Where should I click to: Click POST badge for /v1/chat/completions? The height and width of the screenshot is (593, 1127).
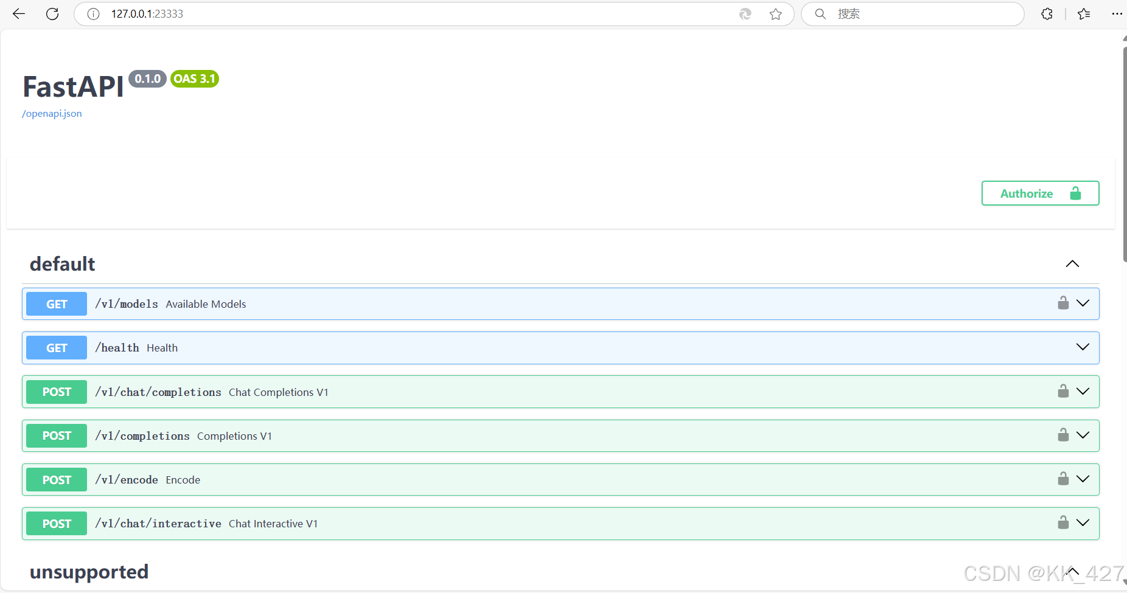coord(57,392)
